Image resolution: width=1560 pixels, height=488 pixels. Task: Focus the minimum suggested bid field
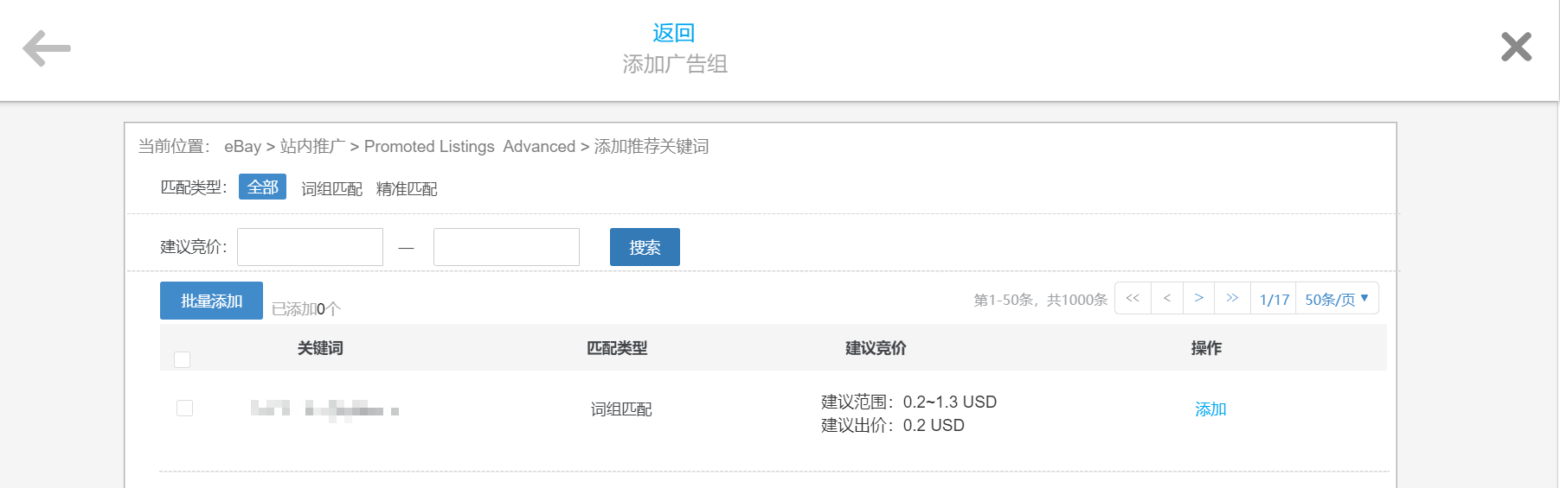tap(310, 247)
